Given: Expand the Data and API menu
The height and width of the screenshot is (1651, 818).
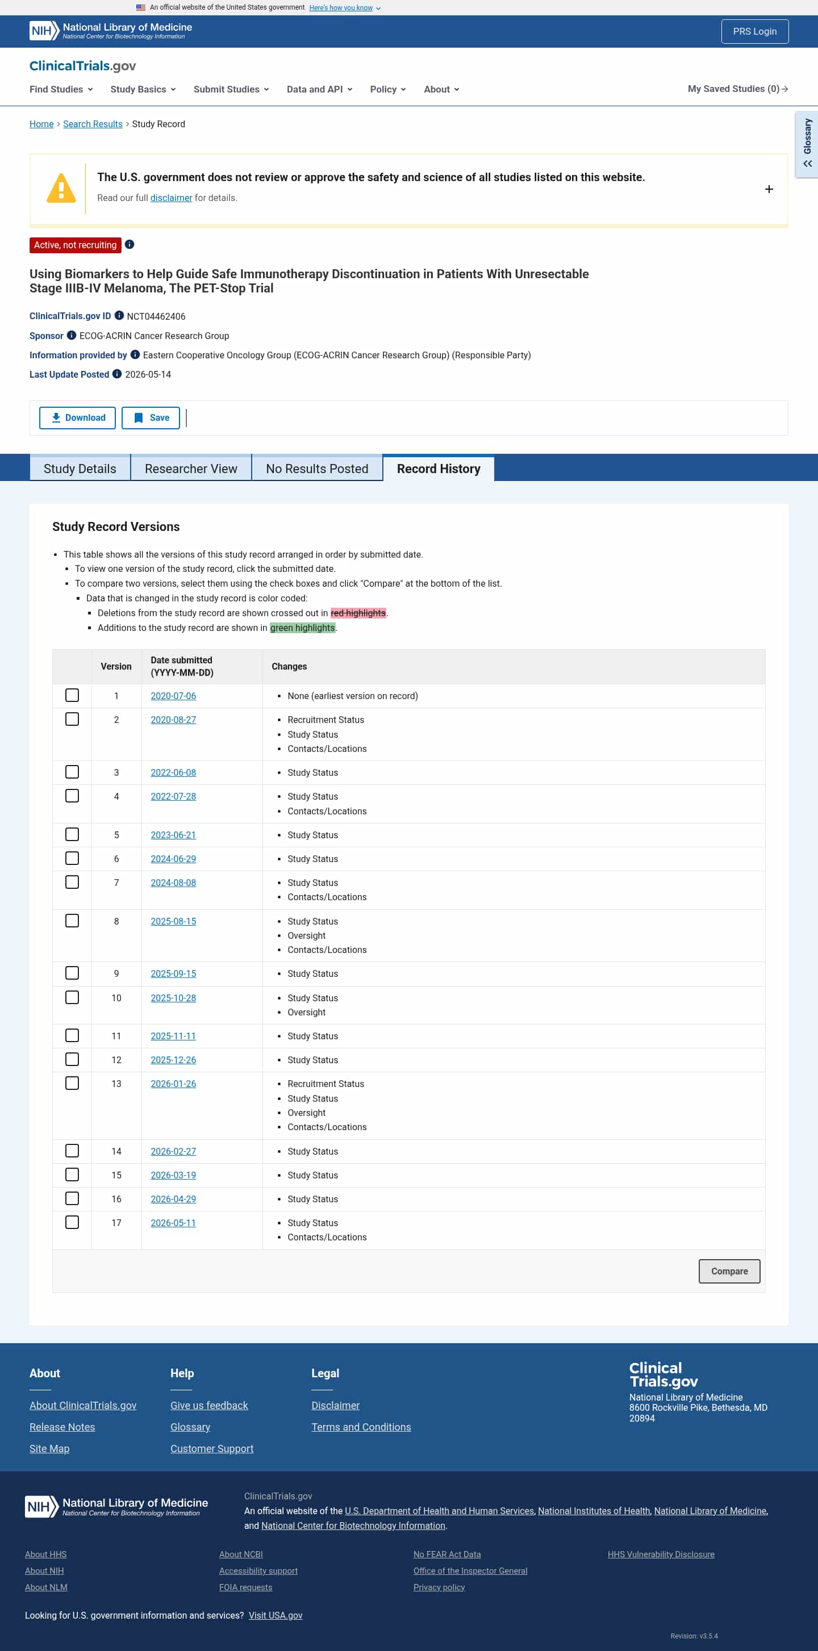Looking at the screenshot, I should tap(320, 89).
